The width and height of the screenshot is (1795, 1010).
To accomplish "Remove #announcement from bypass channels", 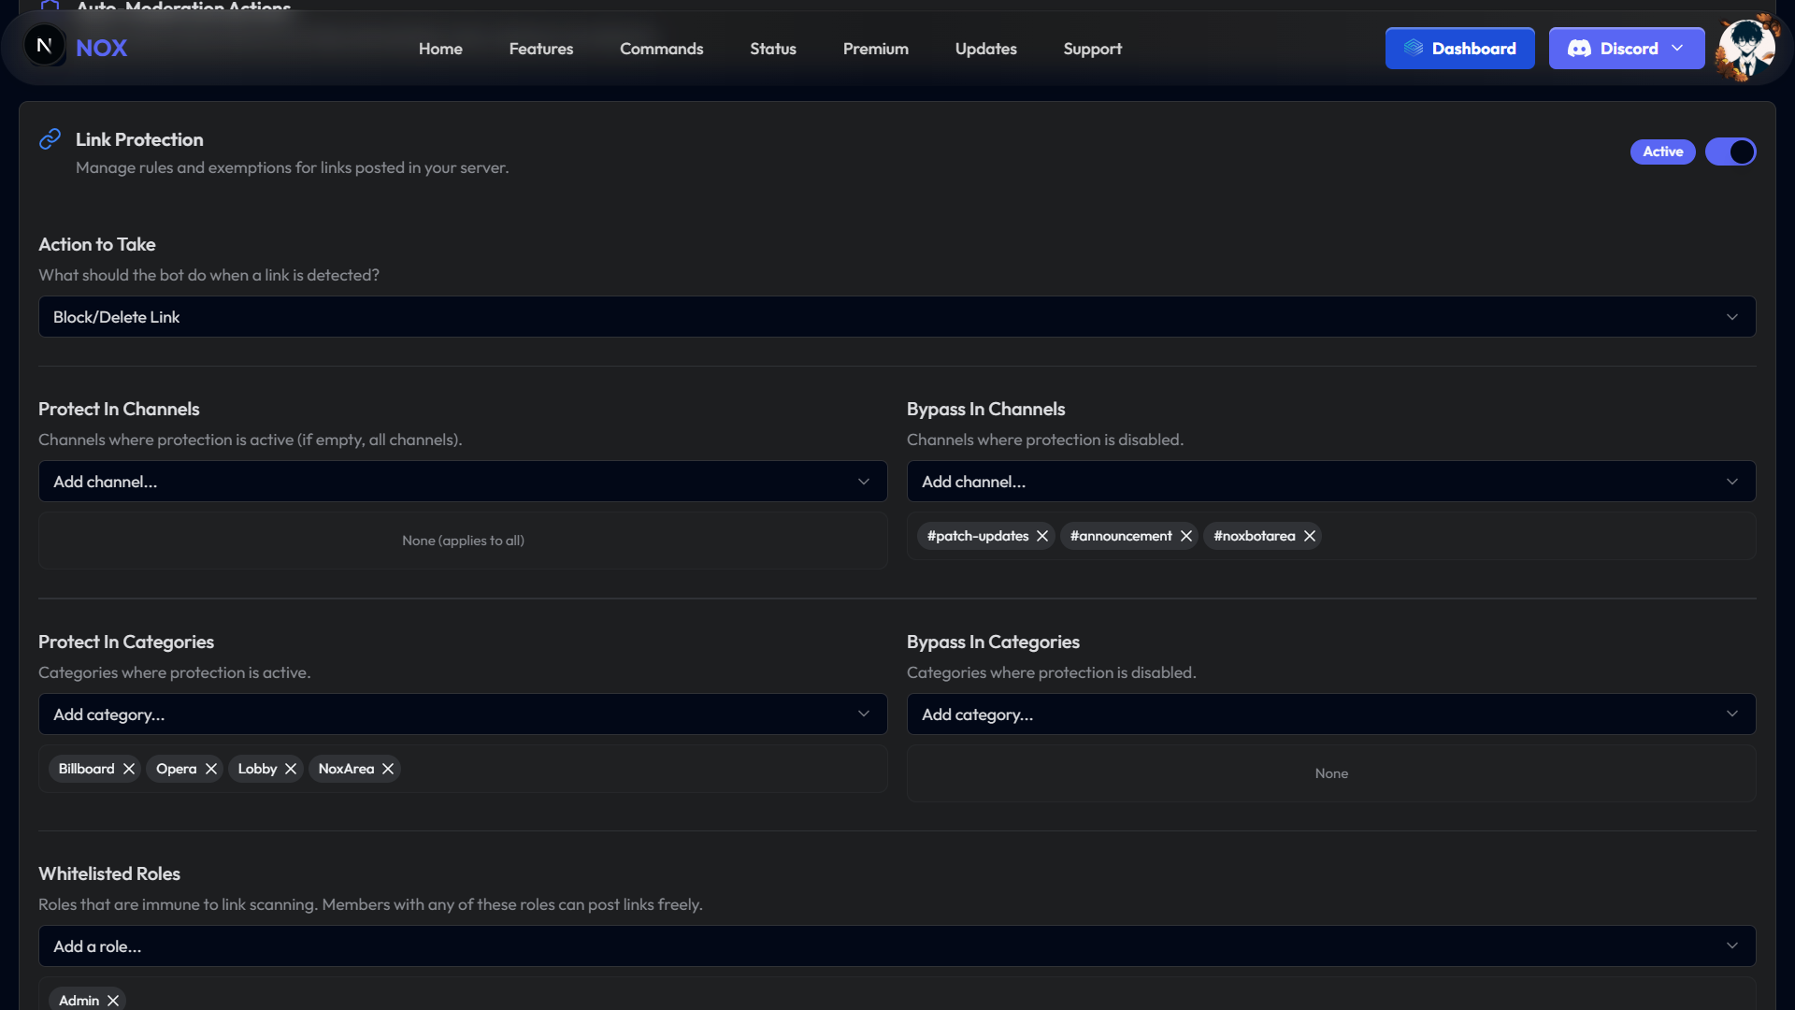I will coord(1186,536).
